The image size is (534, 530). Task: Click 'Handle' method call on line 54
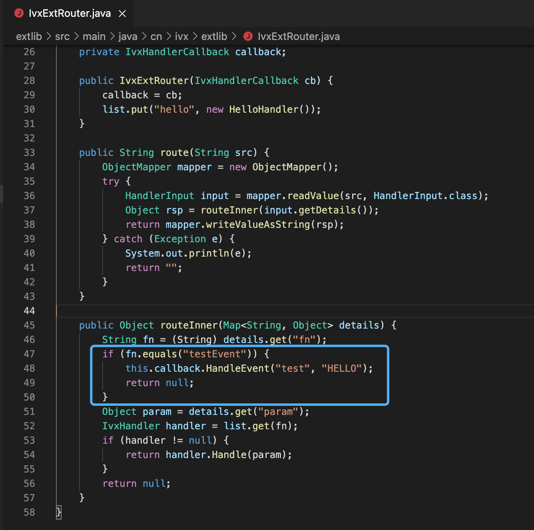coord(229,455)
